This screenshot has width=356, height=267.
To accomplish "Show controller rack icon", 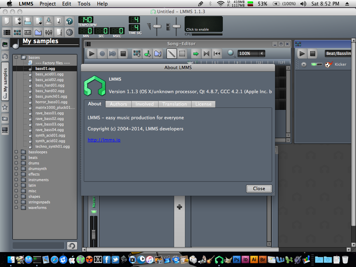I will click(70, 32).
